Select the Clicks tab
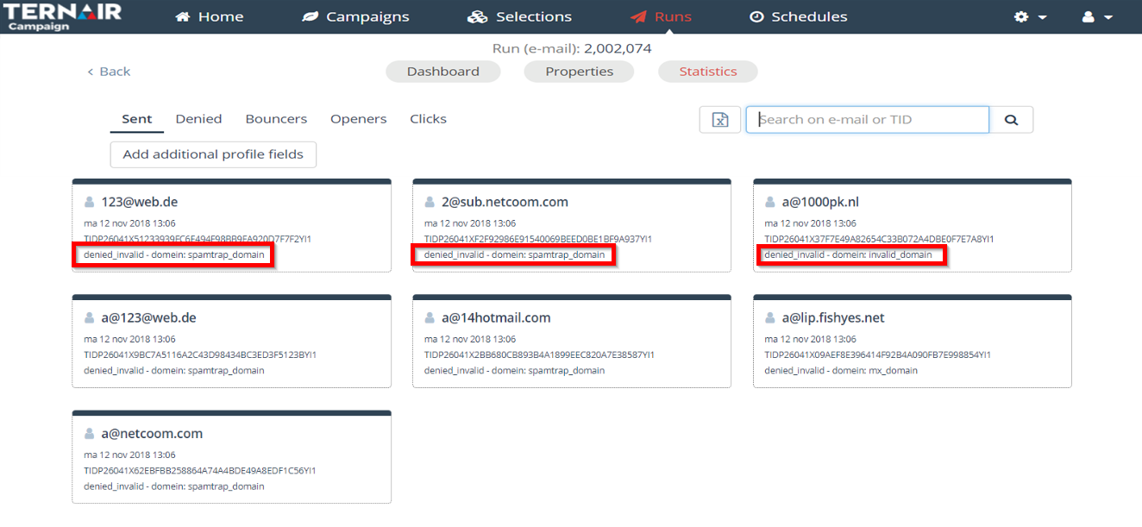Viewport: 1142px width, 527px height. (428, 119)
